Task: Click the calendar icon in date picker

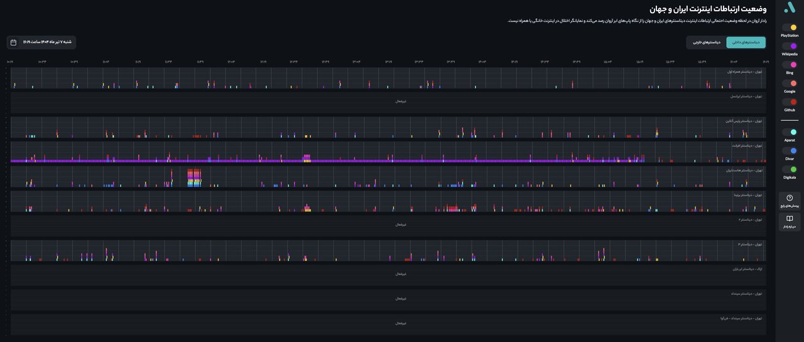Action: click(14, 42)
